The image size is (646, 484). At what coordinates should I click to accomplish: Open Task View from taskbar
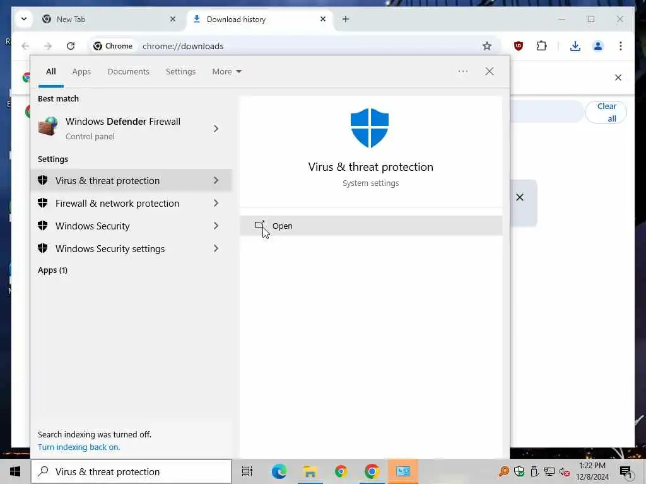click(x=247, y=471)
